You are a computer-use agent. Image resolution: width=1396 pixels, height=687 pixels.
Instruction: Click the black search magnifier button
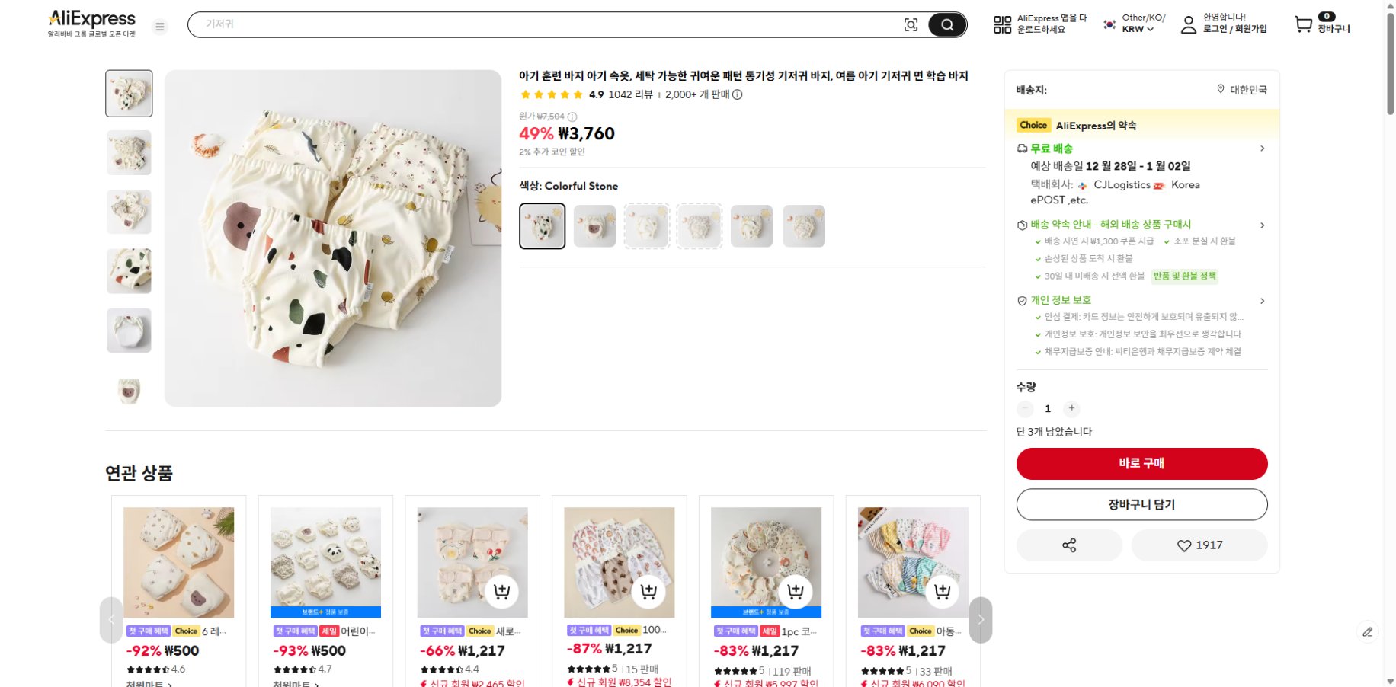point(947,25)
